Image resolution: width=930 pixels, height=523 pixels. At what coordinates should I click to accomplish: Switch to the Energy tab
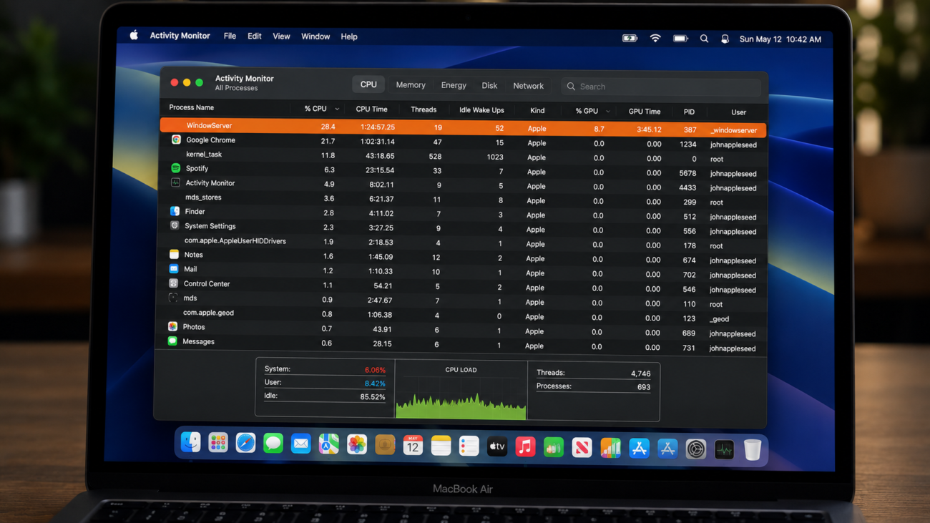pos(454,85)
